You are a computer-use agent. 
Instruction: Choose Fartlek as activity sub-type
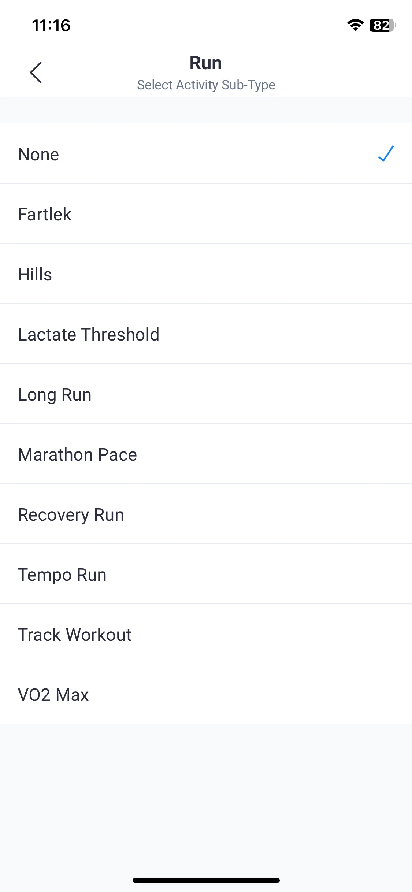(x=206, y=214)
